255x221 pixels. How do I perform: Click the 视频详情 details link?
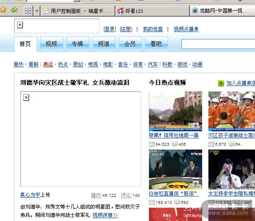[105, 215]
